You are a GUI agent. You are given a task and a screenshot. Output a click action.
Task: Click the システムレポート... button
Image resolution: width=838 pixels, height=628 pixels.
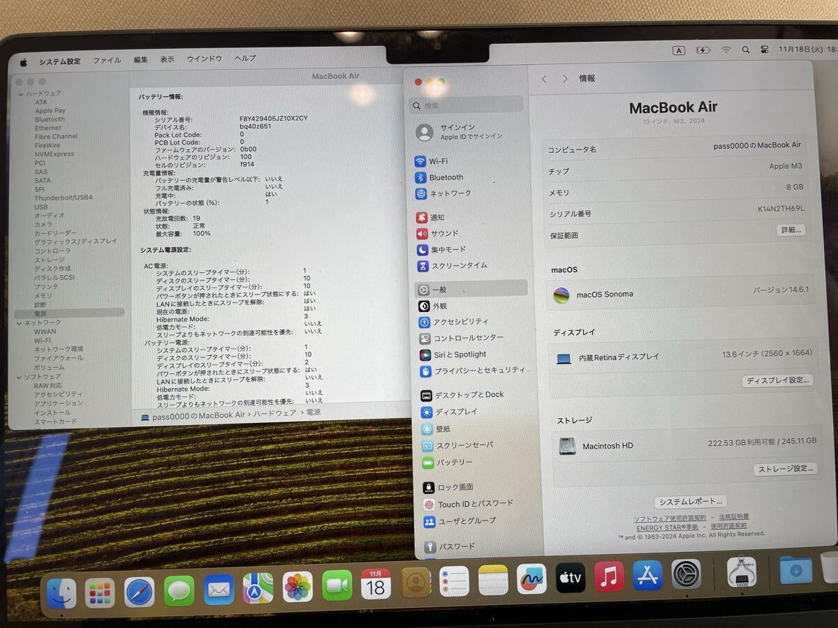tap(691, 502)
